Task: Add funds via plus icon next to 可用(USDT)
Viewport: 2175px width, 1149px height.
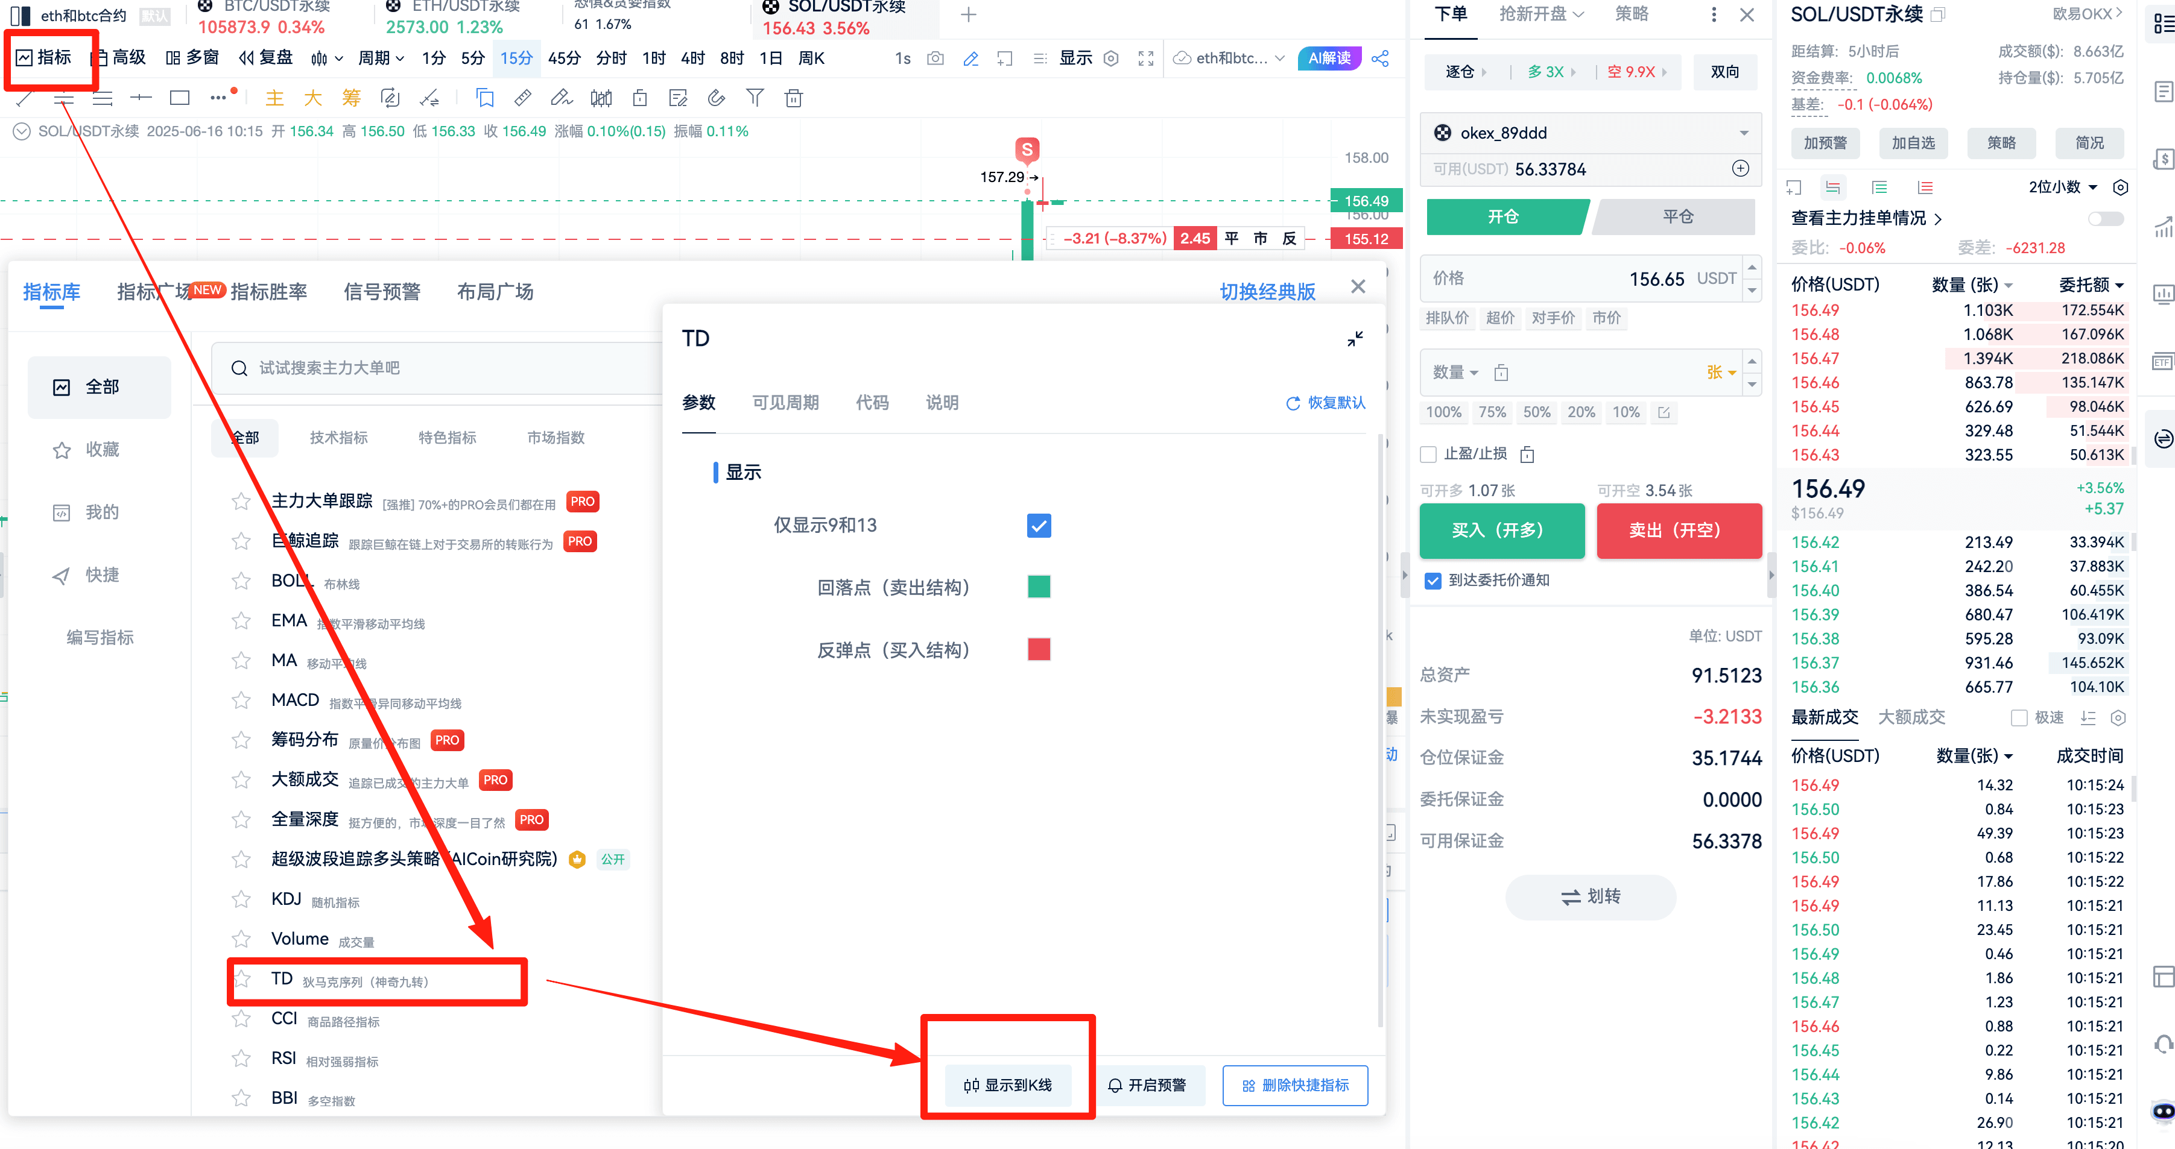Action: [x=1740, y=169]
